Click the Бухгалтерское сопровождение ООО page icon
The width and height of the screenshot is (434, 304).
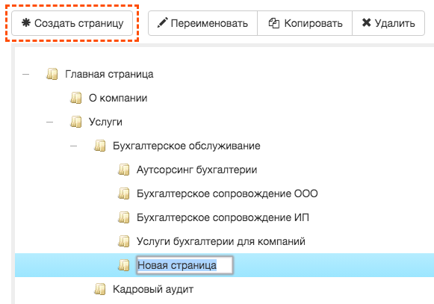tap(124, 193)
